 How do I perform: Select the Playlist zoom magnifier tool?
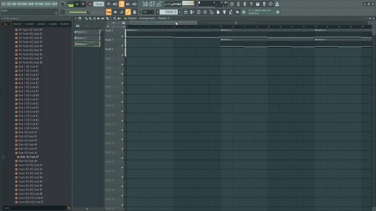[x=115, y=18]
